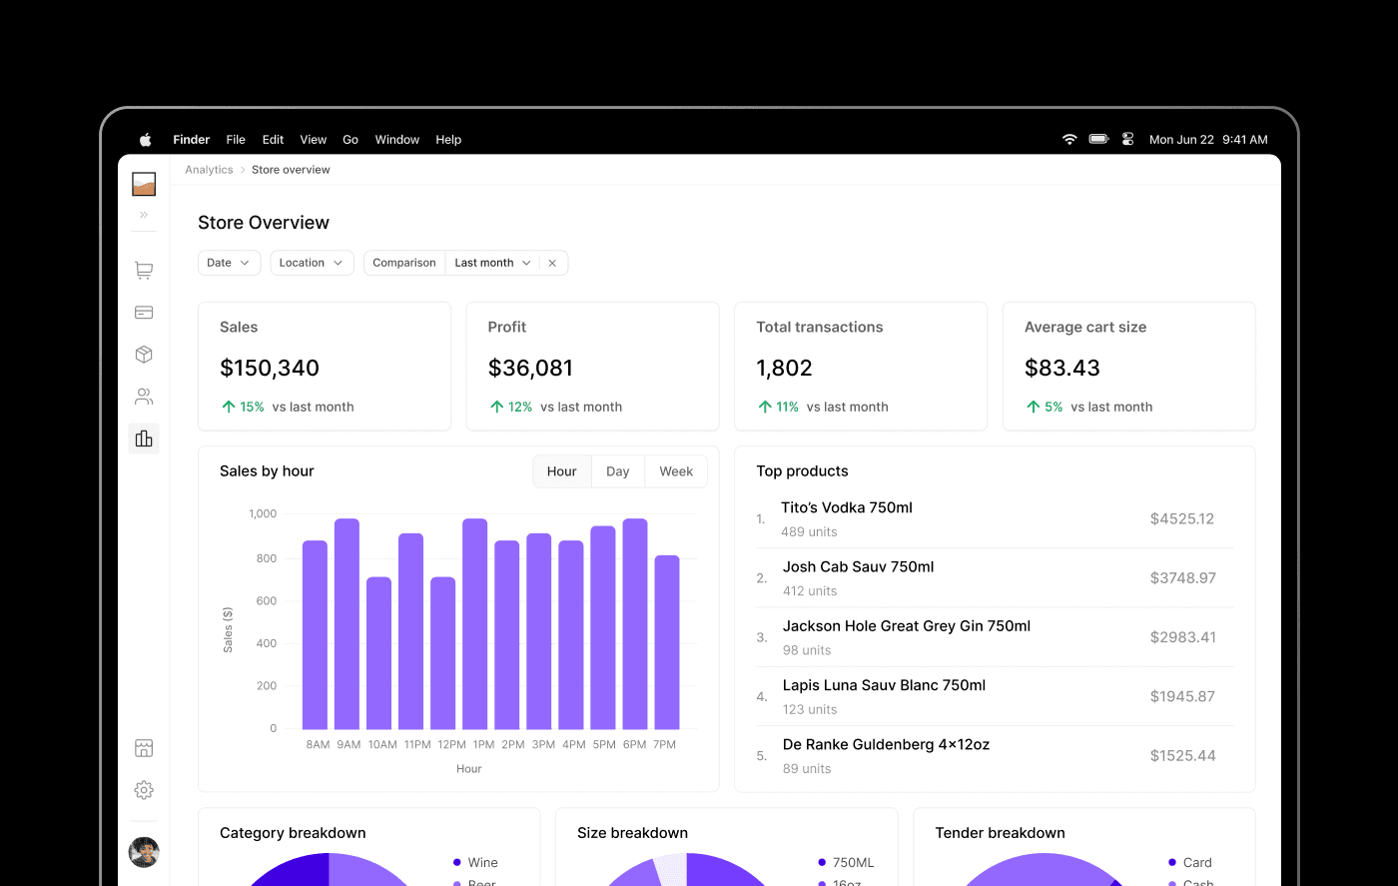
Task: Click the store logo at sidebar top
Action: 144,184
